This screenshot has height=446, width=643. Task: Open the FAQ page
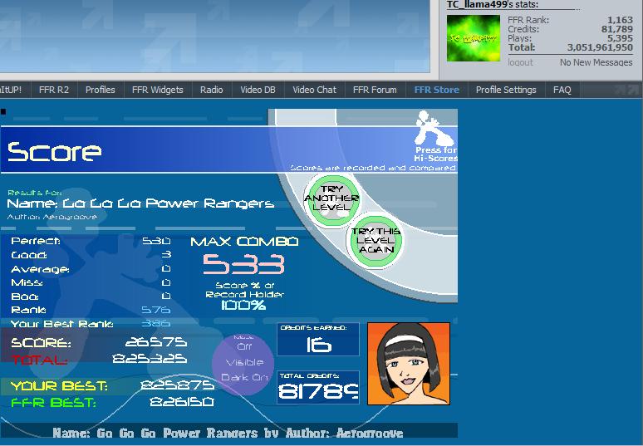click(x=562, y=90)
